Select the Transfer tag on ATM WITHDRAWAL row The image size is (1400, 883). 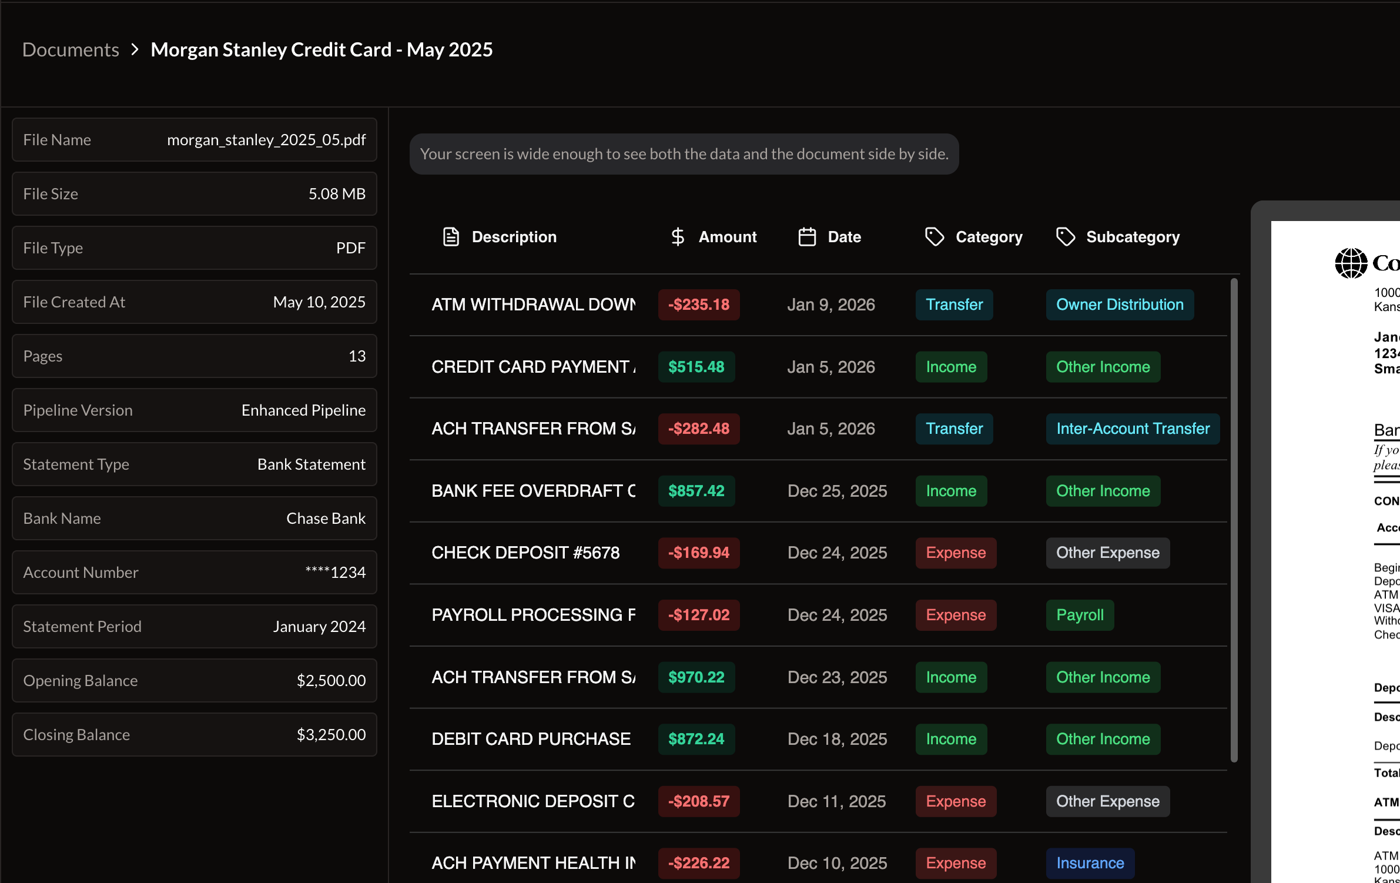[953, 305]
